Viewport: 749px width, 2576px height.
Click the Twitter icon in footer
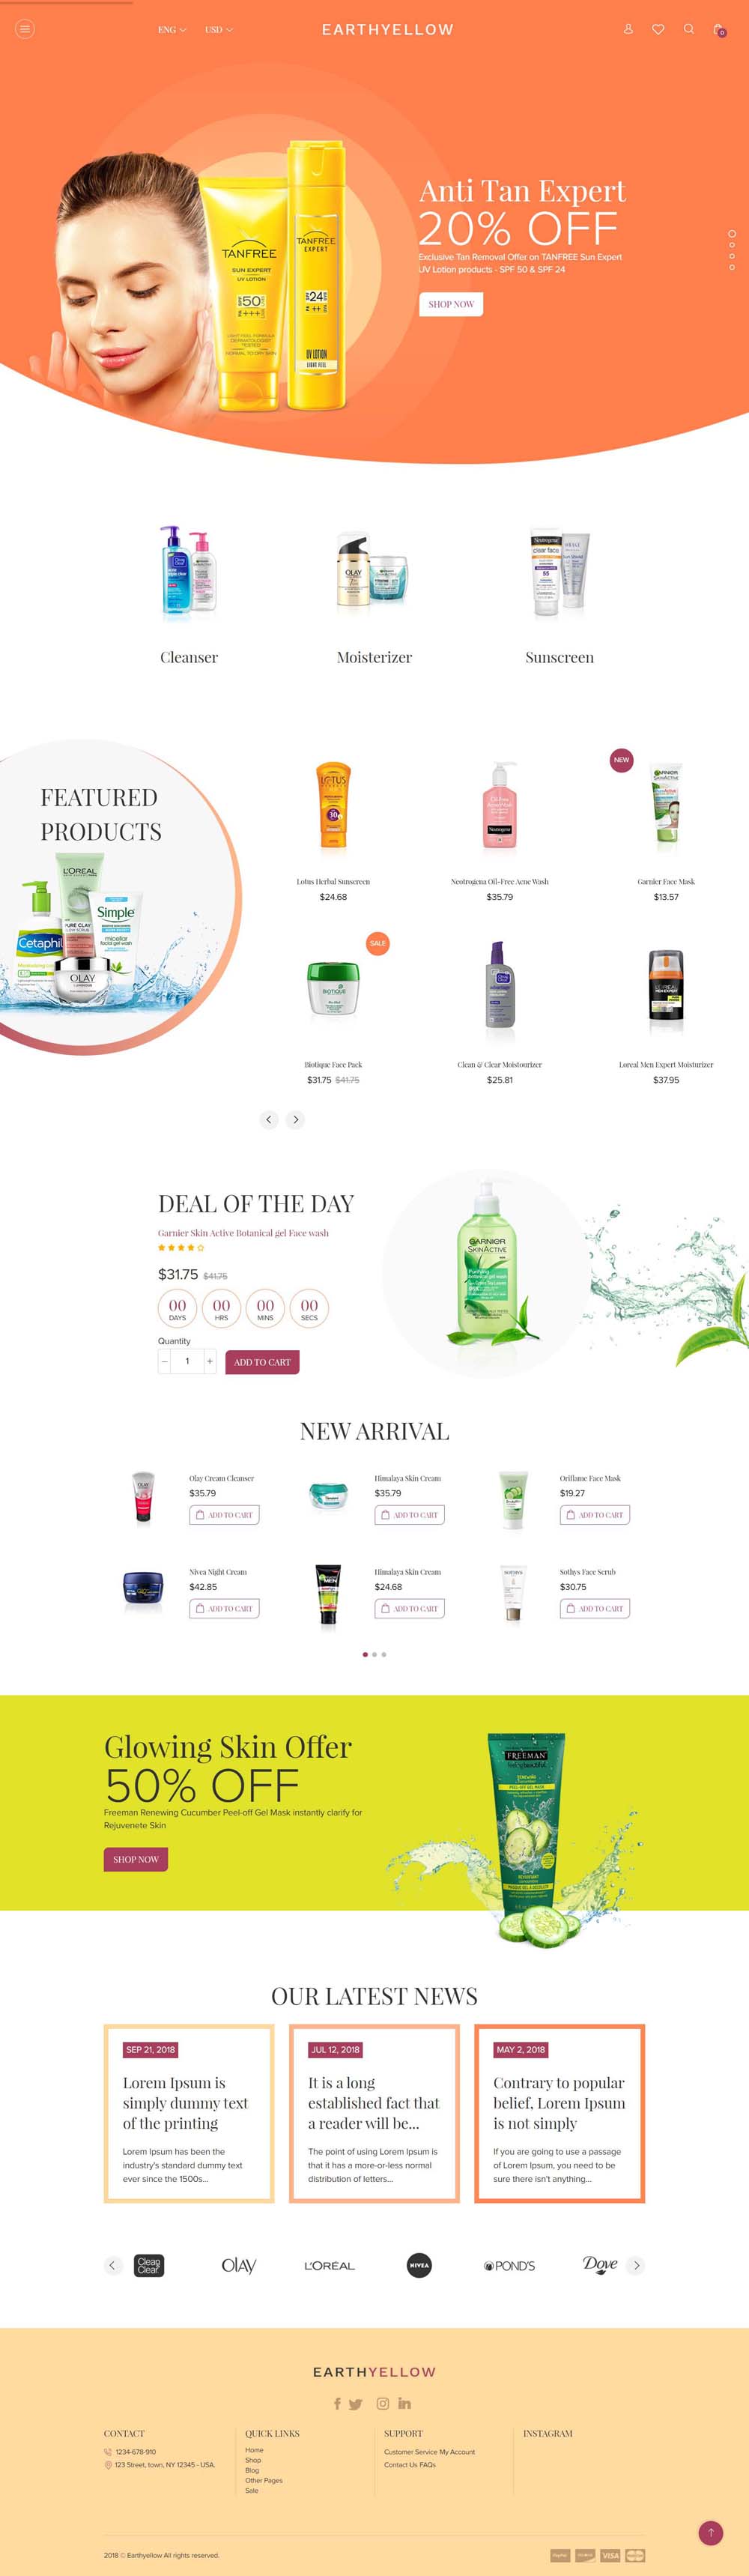click(x=355, y=2404)
